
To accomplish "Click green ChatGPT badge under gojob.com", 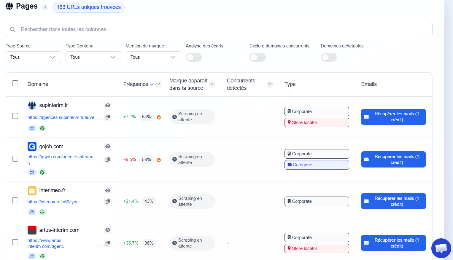I will [x=42, y=172].
